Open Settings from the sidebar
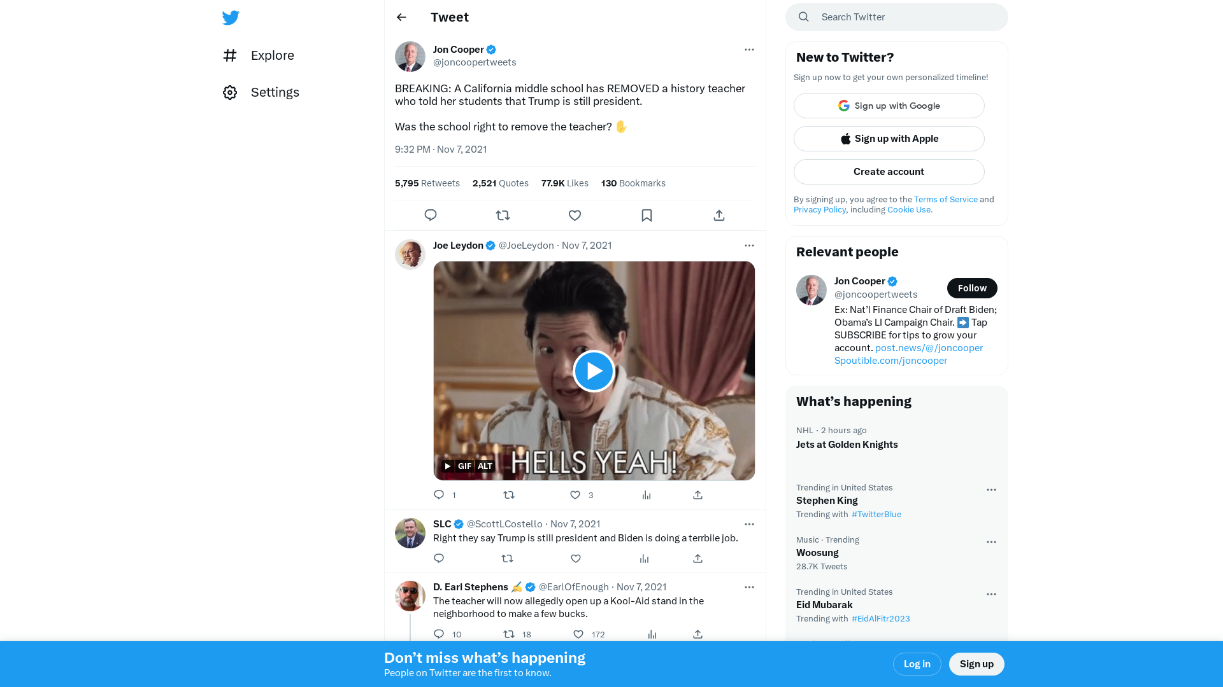Image resolution: width=1223 pixels, height=687 pixels. [x=261, y=92]
